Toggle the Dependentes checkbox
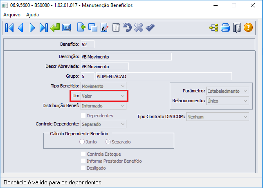Image resolution: width=263 pixels, height=188 pixels. pos(83,116)
